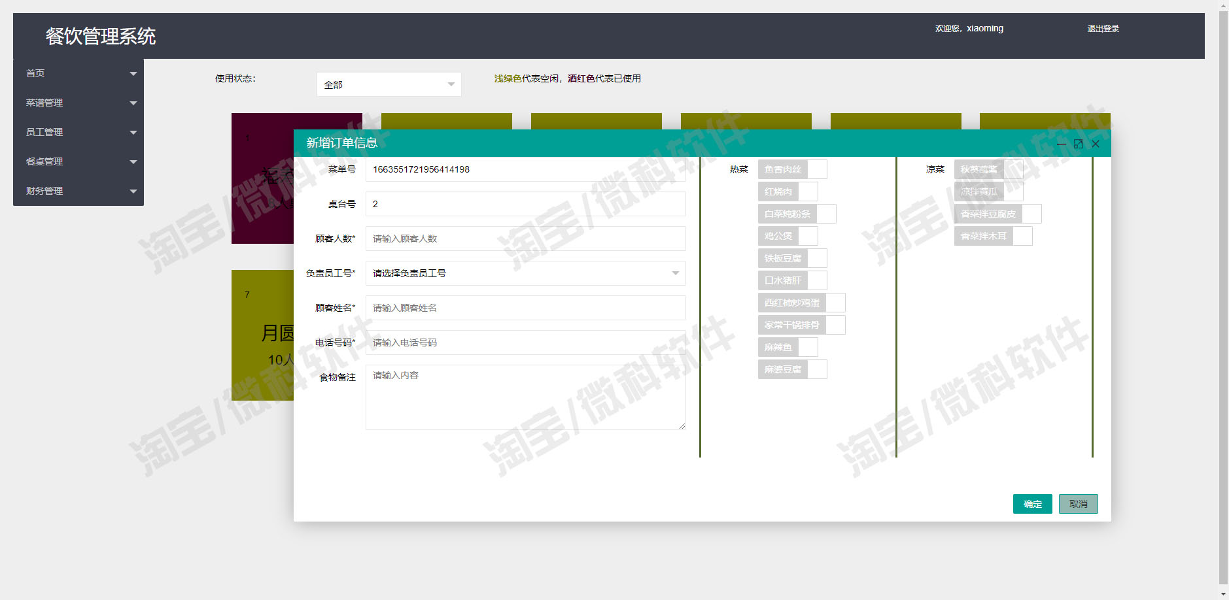This screenshot has width=1229, height=600.
Task: Minimize the 新增订单信息 dialog
Action: (1062, 144)
